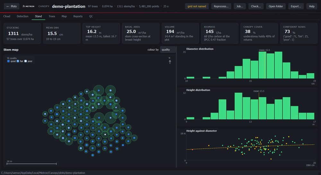Click the Check... button
Viewport: 321px width, 175px height.
click(x=256, y=6)
